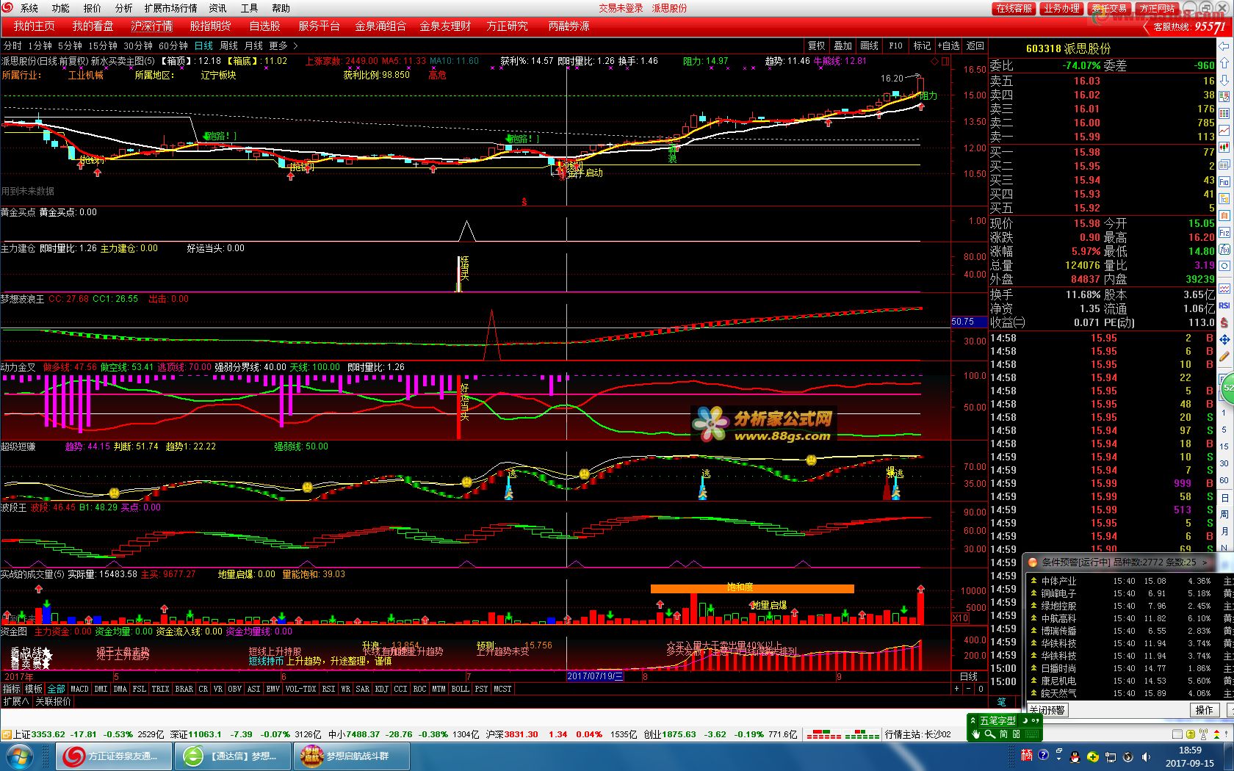
Task: Click the 委托交易 button
Action: 1109,8
